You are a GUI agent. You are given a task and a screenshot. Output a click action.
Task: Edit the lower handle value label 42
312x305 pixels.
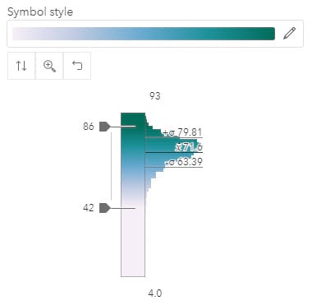(x=89, y=208)
